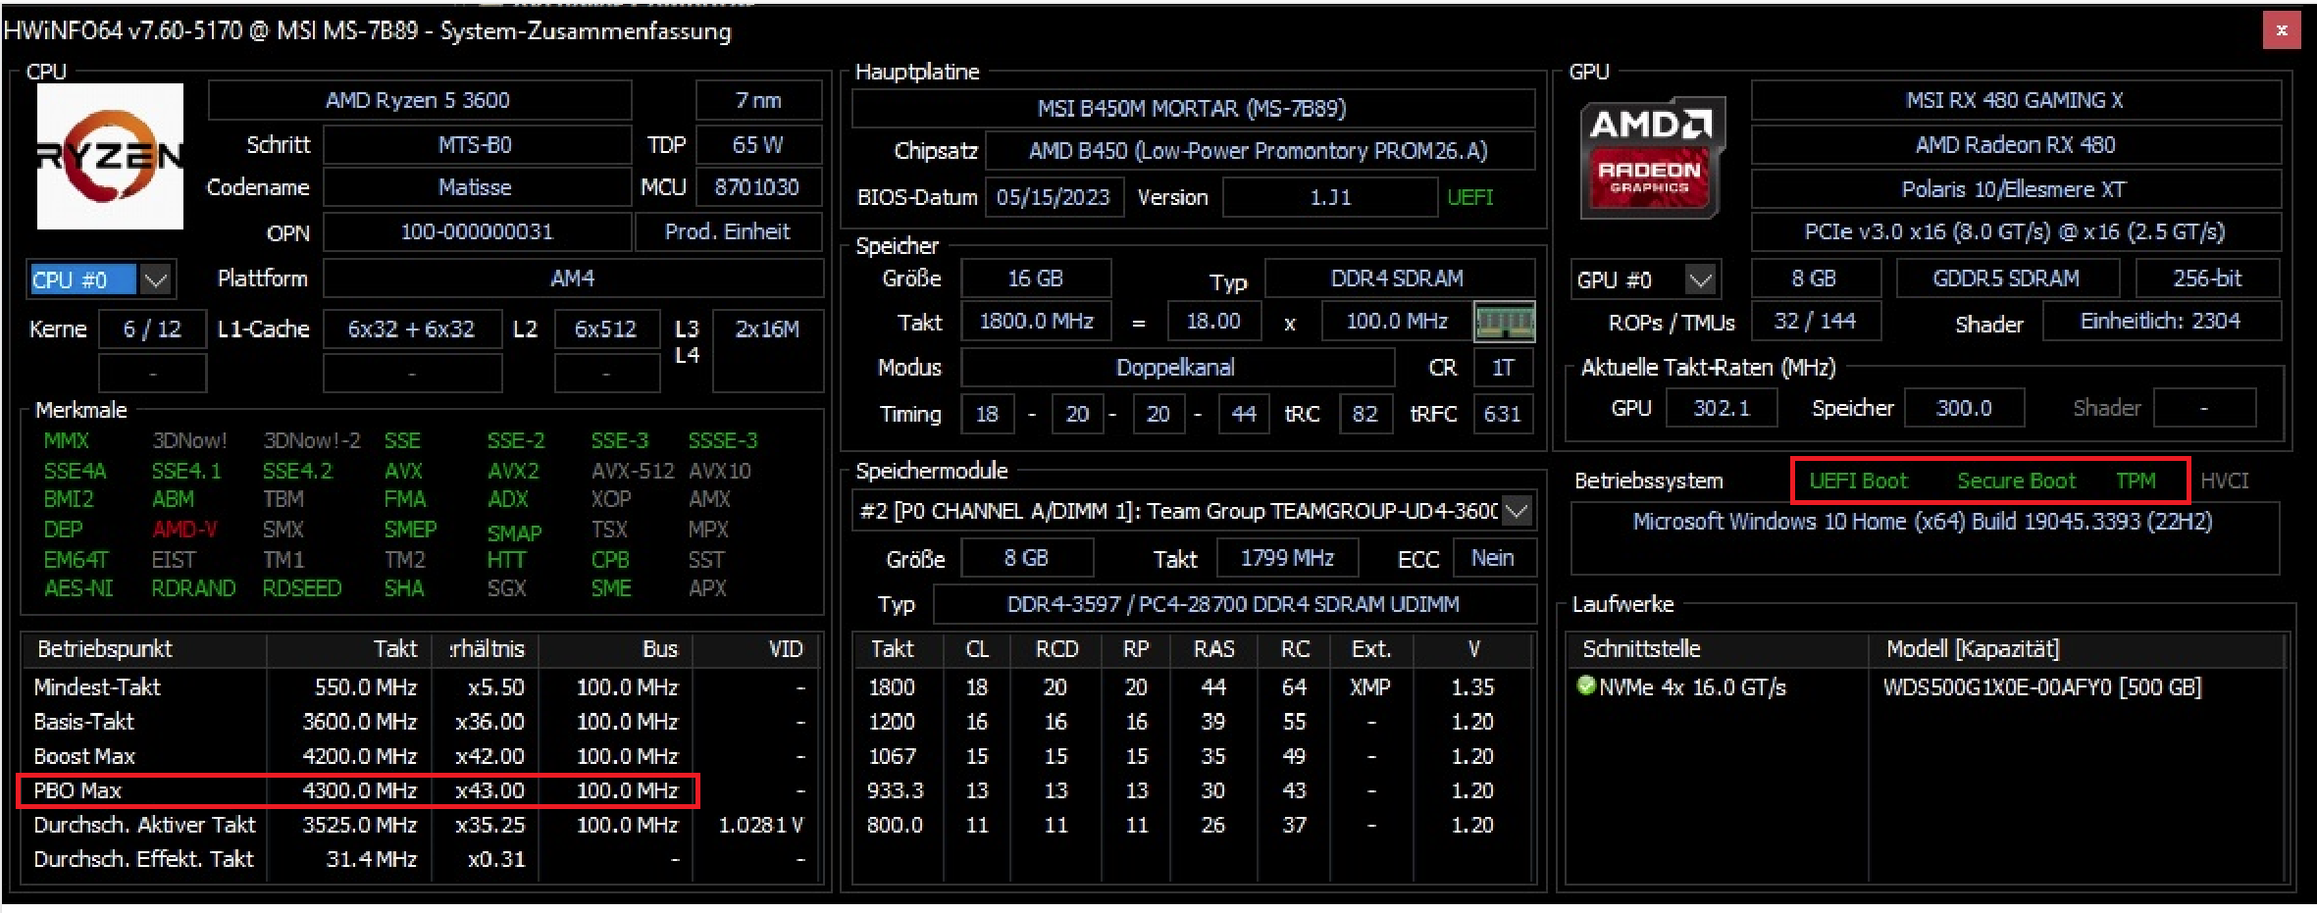Click the Betriebspunkt column header

coord(144,649)
